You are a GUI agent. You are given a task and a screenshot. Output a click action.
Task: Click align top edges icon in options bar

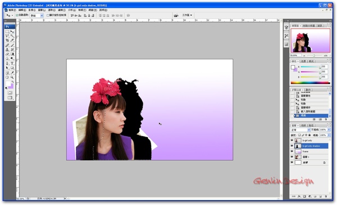(x=72, y=16)
